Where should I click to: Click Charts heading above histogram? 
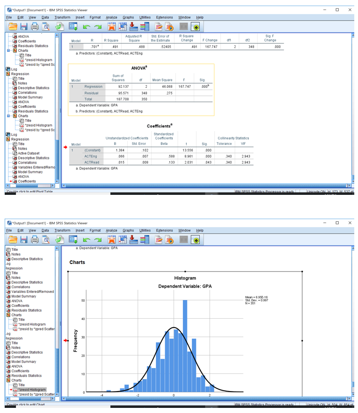[77, 263]
